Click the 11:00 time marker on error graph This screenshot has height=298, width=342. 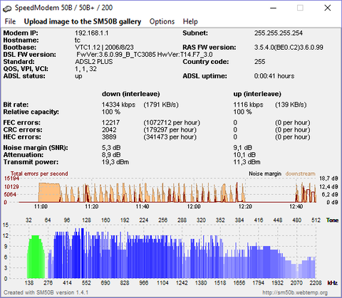pos(41,206)
